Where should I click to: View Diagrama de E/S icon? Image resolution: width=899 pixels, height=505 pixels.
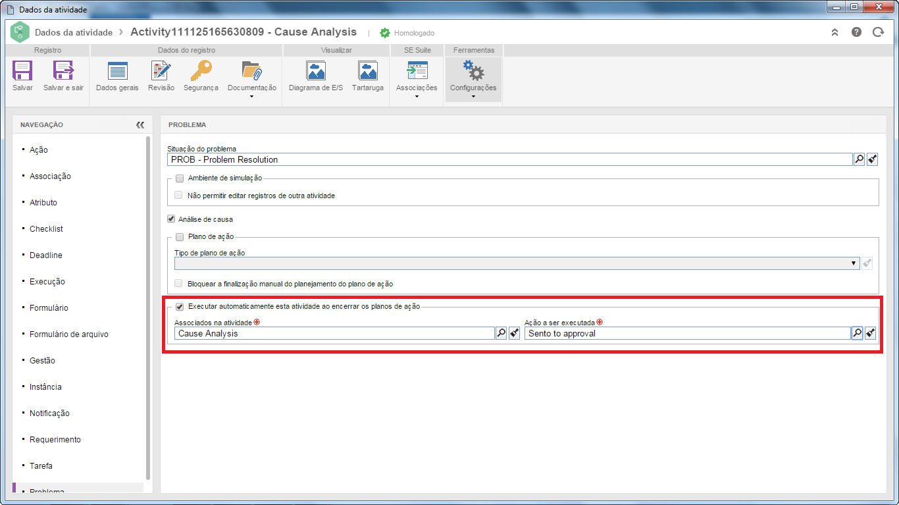tap(316, 70)
